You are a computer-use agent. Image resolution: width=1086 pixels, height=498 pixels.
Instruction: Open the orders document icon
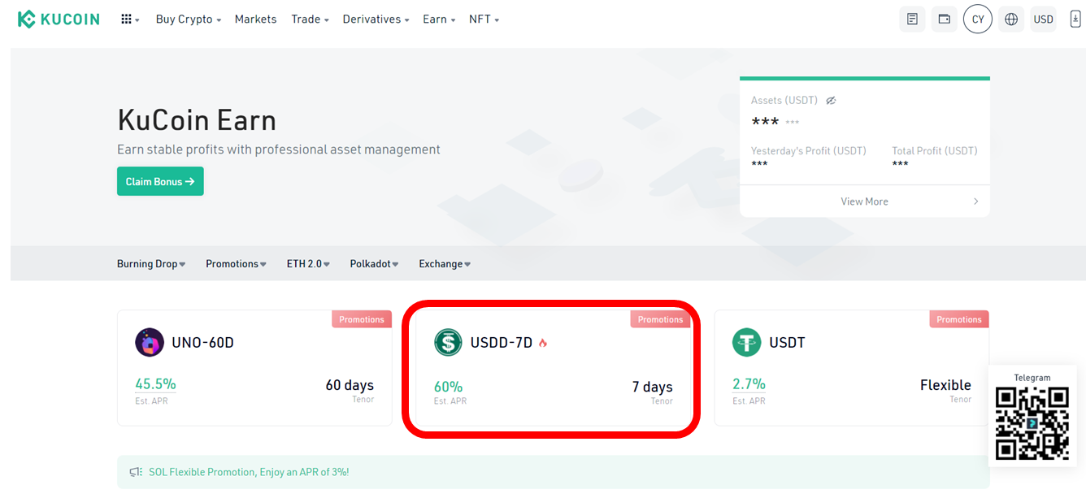coord(912,19)
